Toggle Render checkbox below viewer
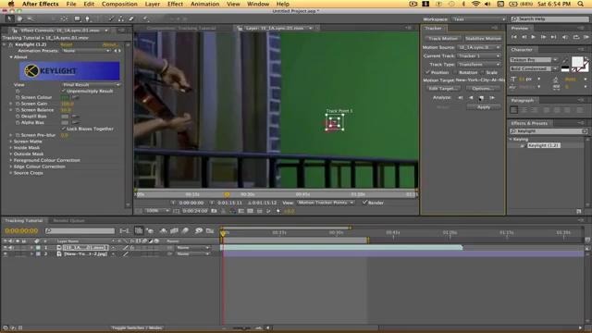This screenshot has width=592, height=333. click(364, 203)
